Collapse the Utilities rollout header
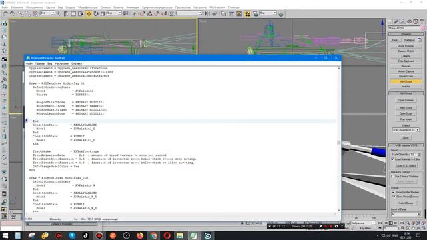Image resolution: width=427 pixels, height=240 pixels. pyautogui.click(x=406, y=34)
